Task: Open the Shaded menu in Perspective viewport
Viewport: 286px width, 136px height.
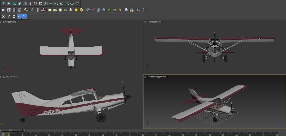Action: [163, 77]
